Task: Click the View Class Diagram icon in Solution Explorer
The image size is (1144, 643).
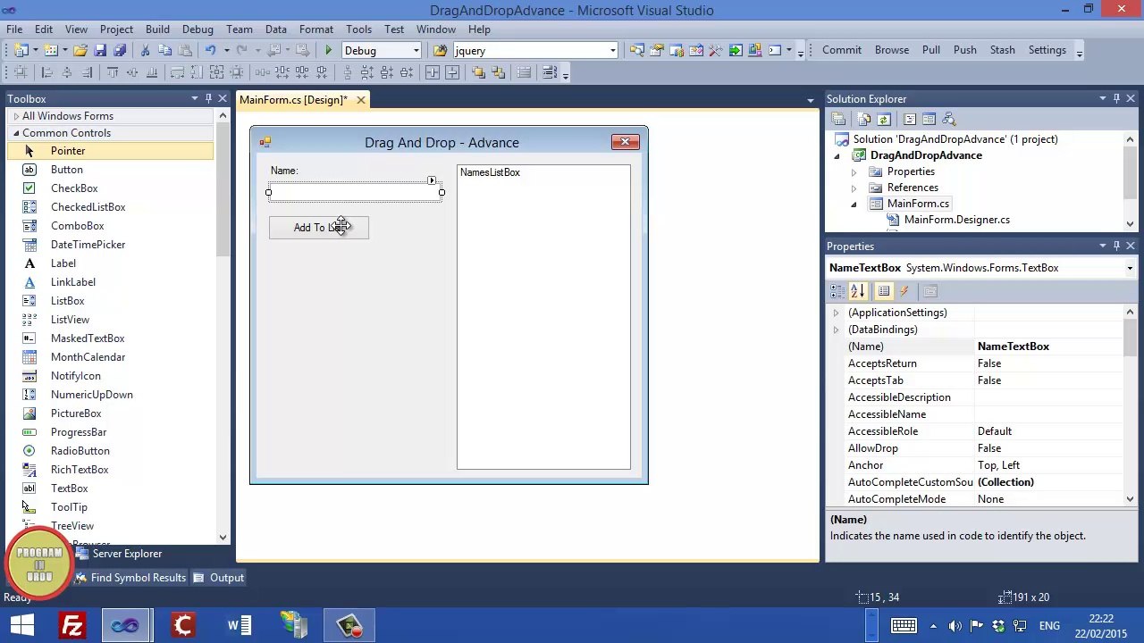Action: [x=949, y=119]
